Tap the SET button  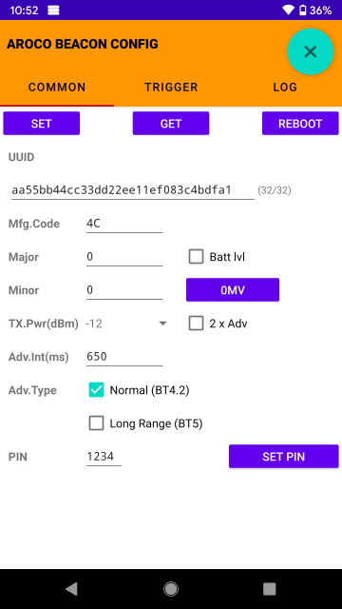click(42, 124)
